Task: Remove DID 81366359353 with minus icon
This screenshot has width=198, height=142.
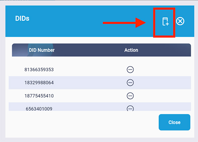Action: click(x=130, y=70)
